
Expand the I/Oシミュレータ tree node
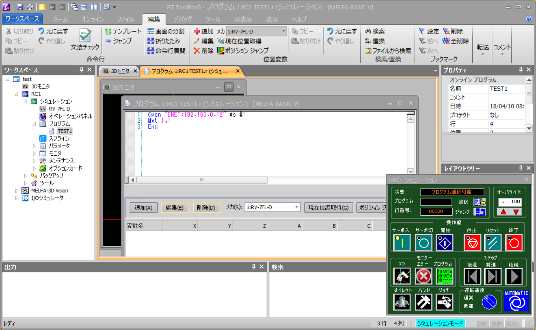click(x=16, y=198)
